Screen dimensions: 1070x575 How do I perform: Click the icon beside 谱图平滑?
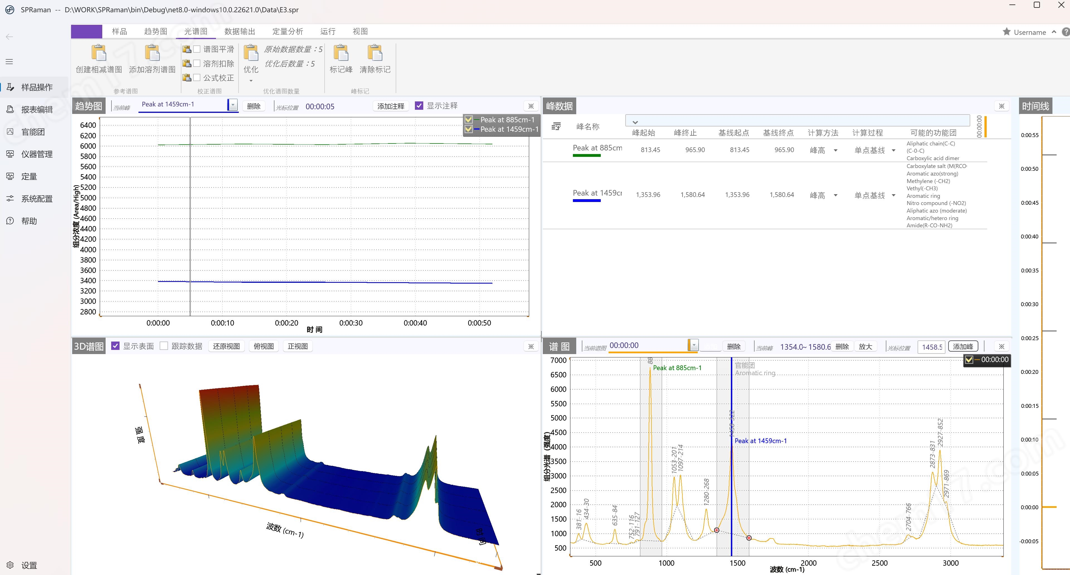pyautogui.click(x=187, y=49)
